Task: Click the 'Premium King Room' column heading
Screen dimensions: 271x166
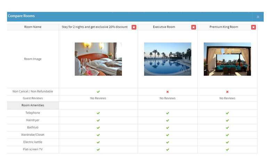Action: (x=224, y=27)
